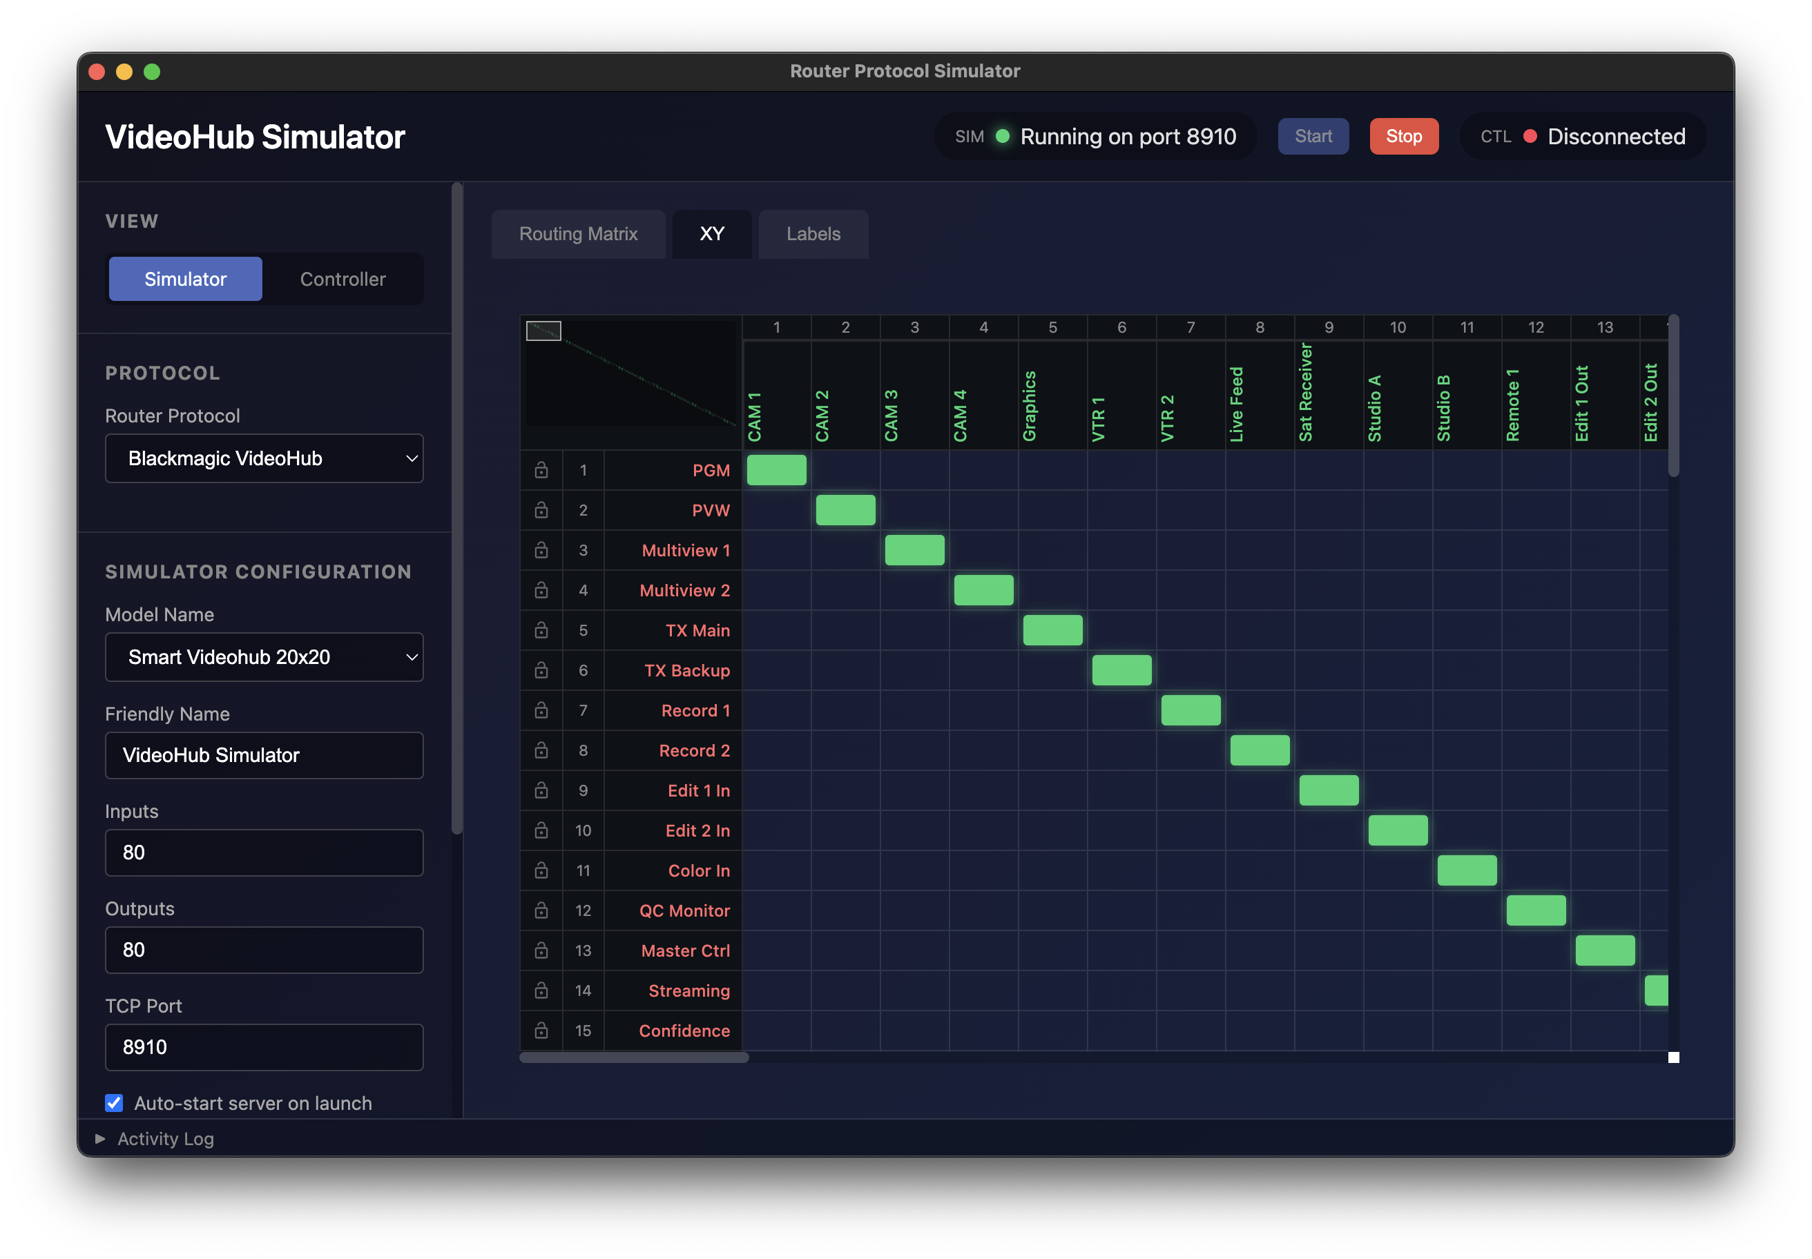Click the lock icon beside TX Backup

(x=541, y=670)
